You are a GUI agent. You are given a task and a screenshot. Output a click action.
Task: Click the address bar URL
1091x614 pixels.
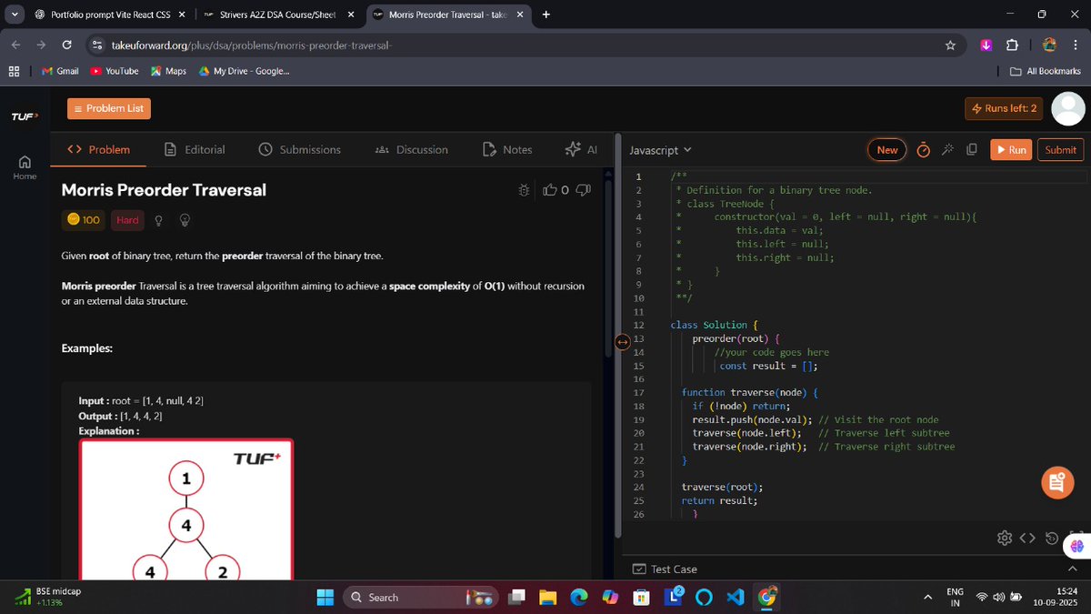252,45
